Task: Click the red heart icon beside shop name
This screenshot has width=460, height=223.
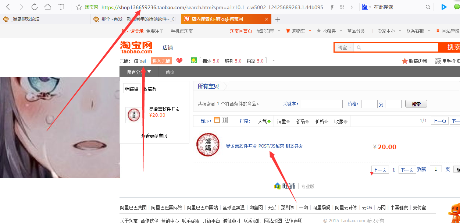Action: (179, 61)
